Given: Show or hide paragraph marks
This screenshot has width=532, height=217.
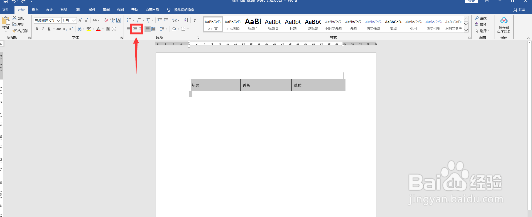Looking at the screenshot, I should click(x=195, y=20).
